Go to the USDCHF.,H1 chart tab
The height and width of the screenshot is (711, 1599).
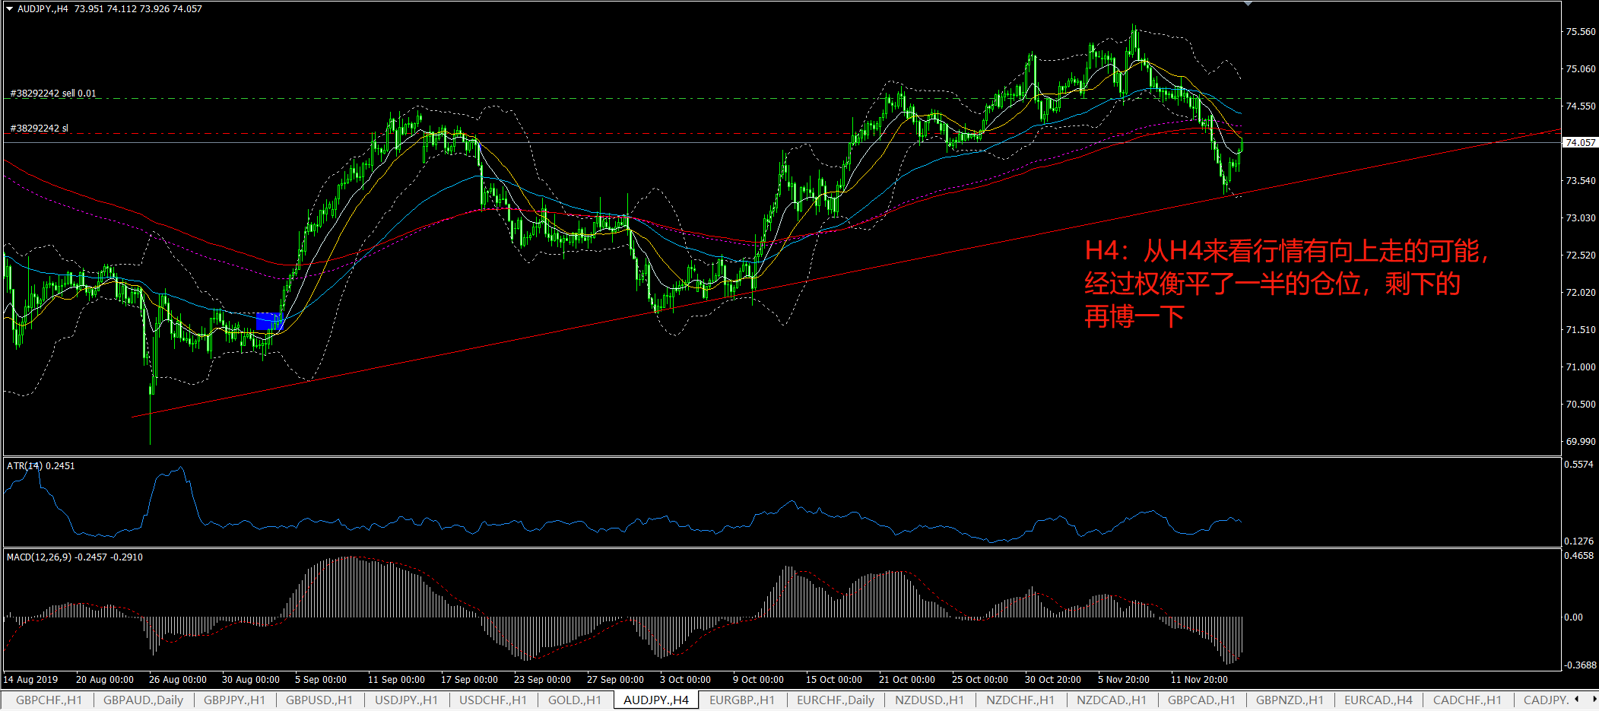(x=493, y=700)
